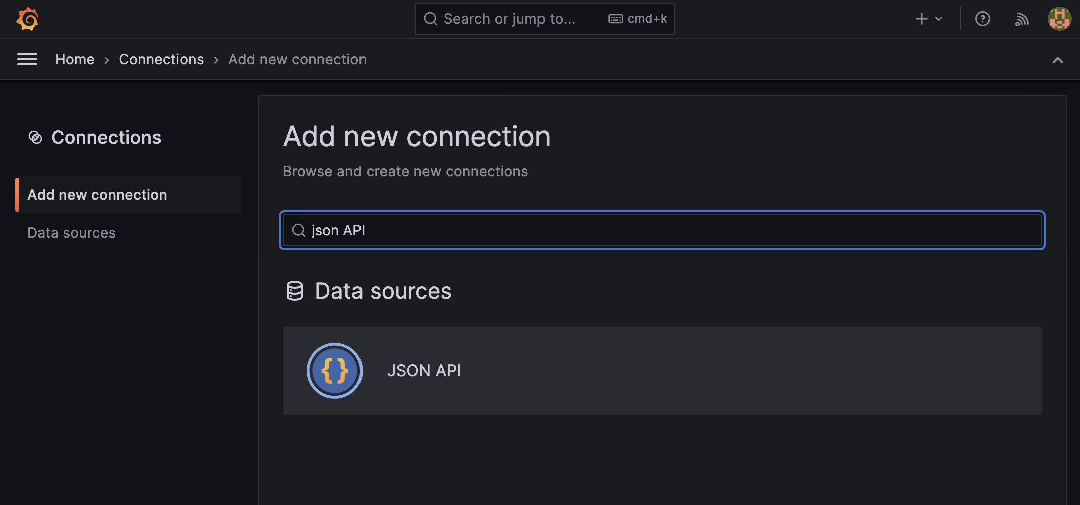Focus the Search or jump to field
1080x505 pixels.
[x=545, y=19]
